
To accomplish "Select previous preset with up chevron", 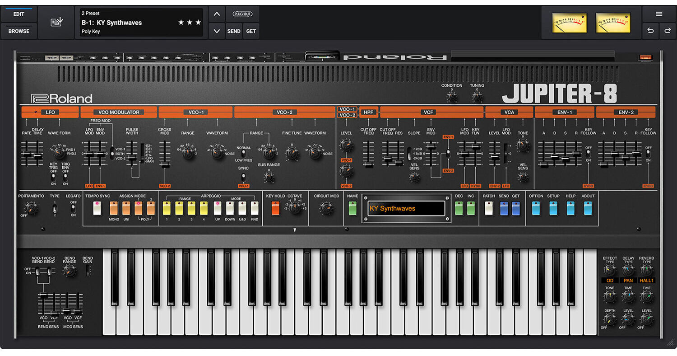I will 217,14.
